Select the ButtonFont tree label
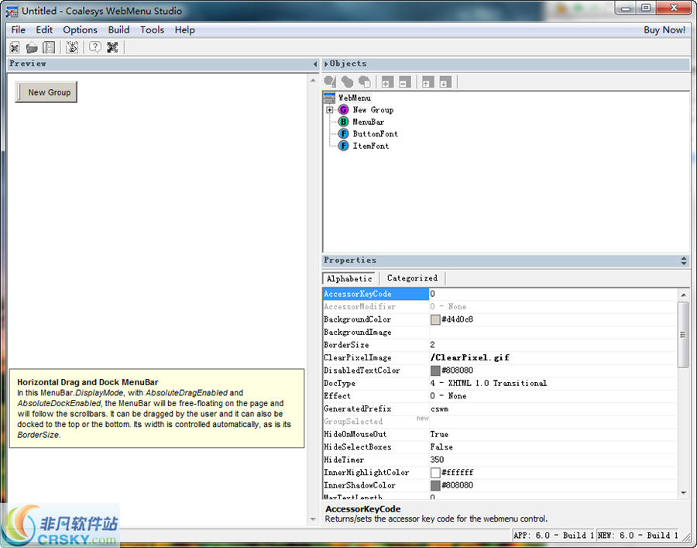Image resolution: width=697 pixels, height=548 pixels. point(375,134)
